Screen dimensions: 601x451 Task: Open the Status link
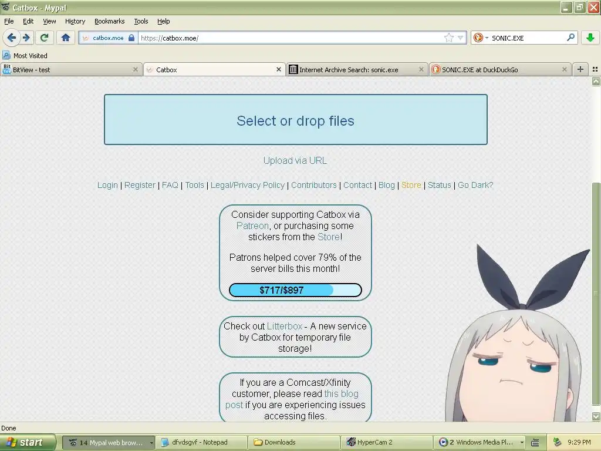tap(439, 185)
